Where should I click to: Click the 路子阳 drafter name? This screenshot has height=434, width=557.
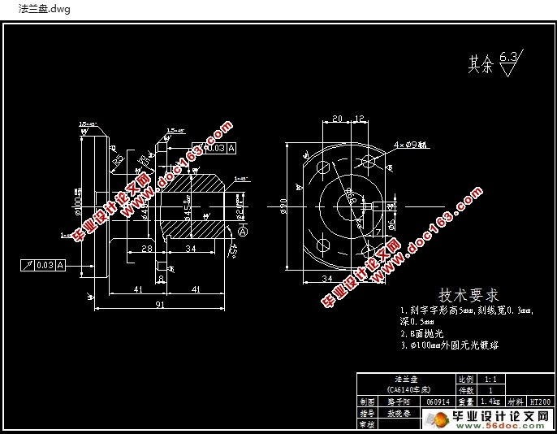[399, 401]
